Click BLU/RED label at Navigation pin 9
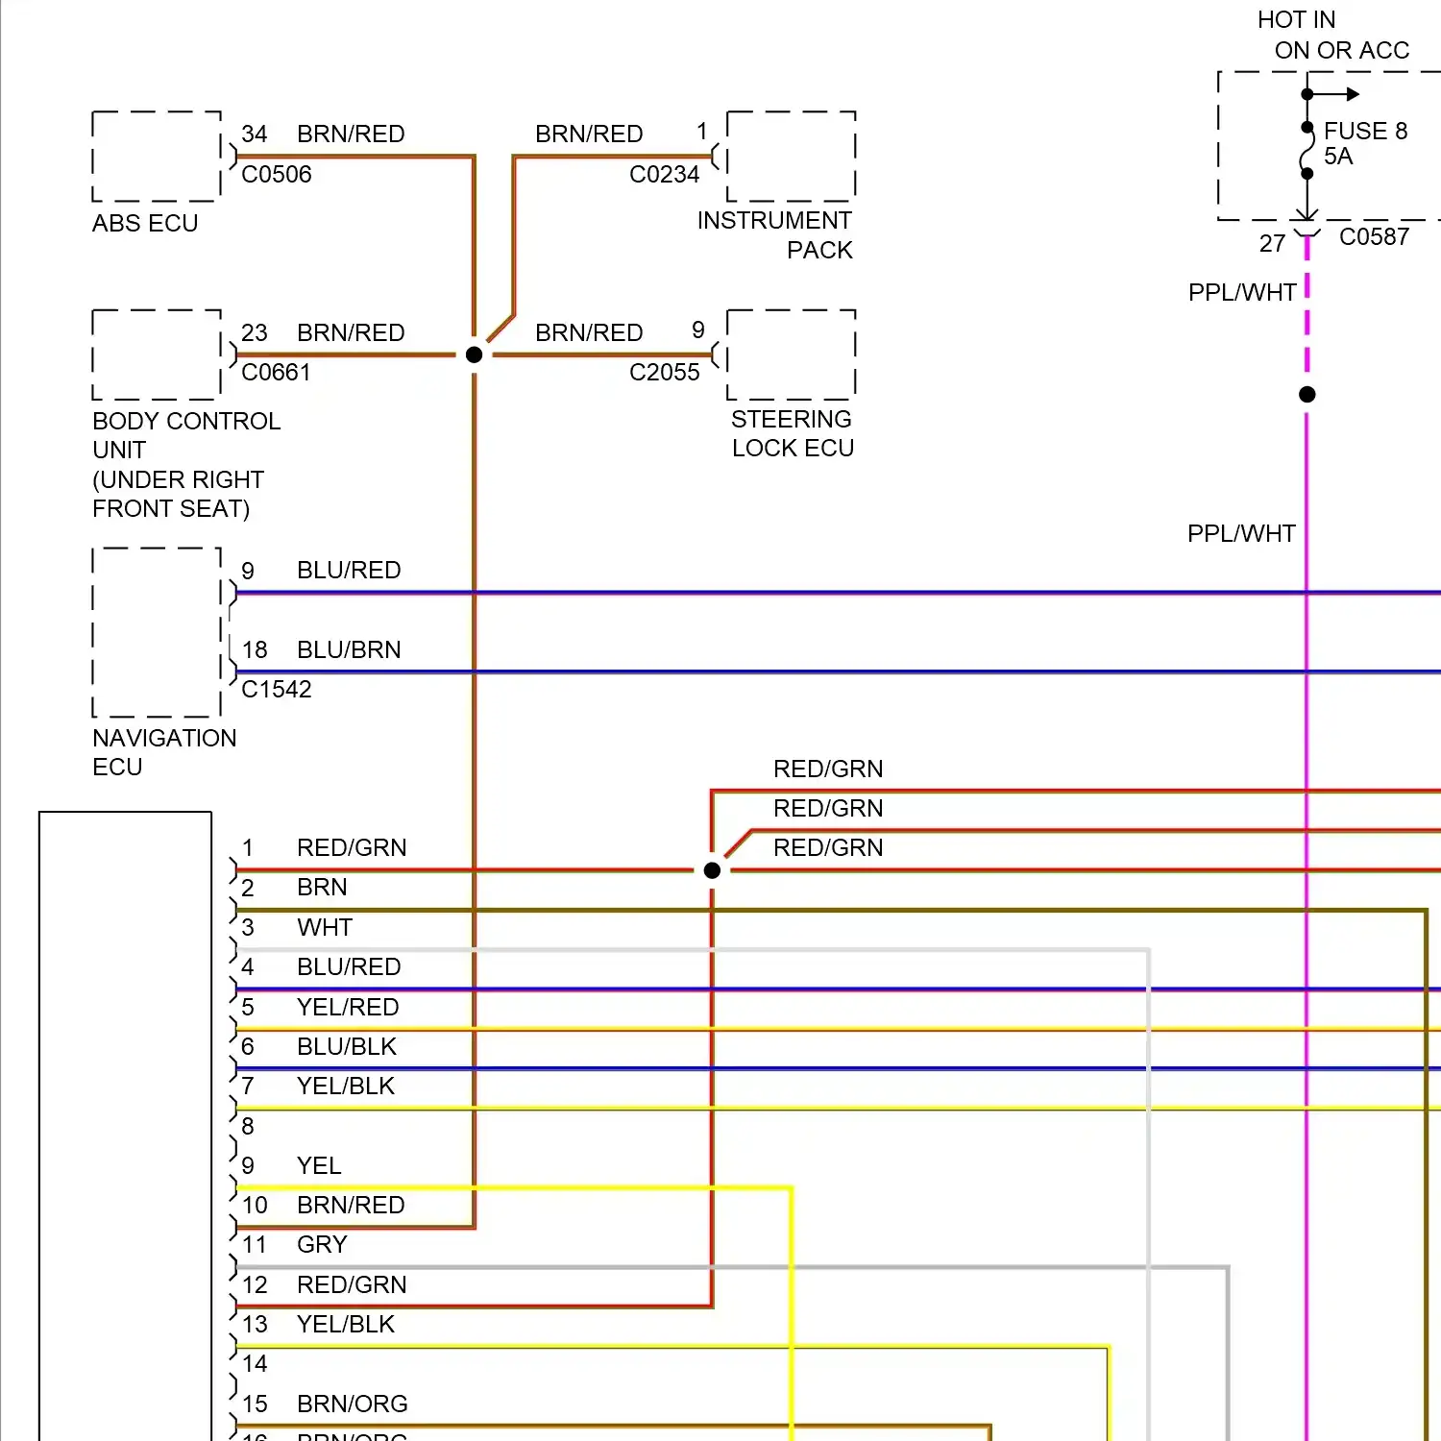Image resolution: width=1441 pixels, height=1441 pixels. 349,570
